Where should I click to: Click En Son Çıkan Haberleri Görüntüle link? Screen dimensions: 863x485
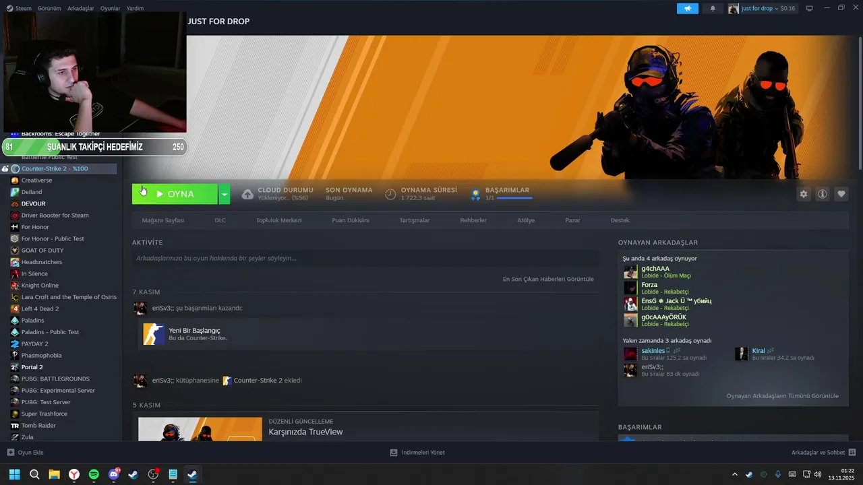548,279
